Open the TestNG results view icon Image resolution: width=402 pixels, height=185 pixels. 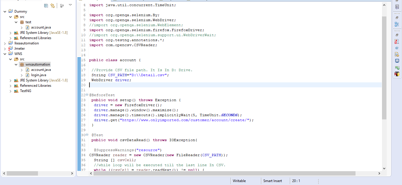[397, 74]
